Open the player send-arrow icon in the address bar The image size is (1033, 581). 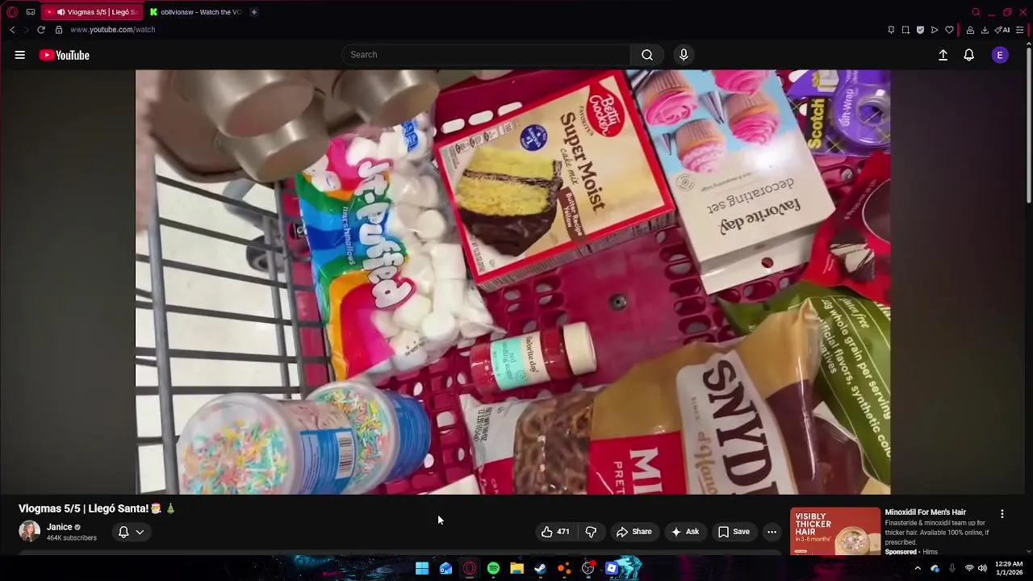tap(935, 30)
